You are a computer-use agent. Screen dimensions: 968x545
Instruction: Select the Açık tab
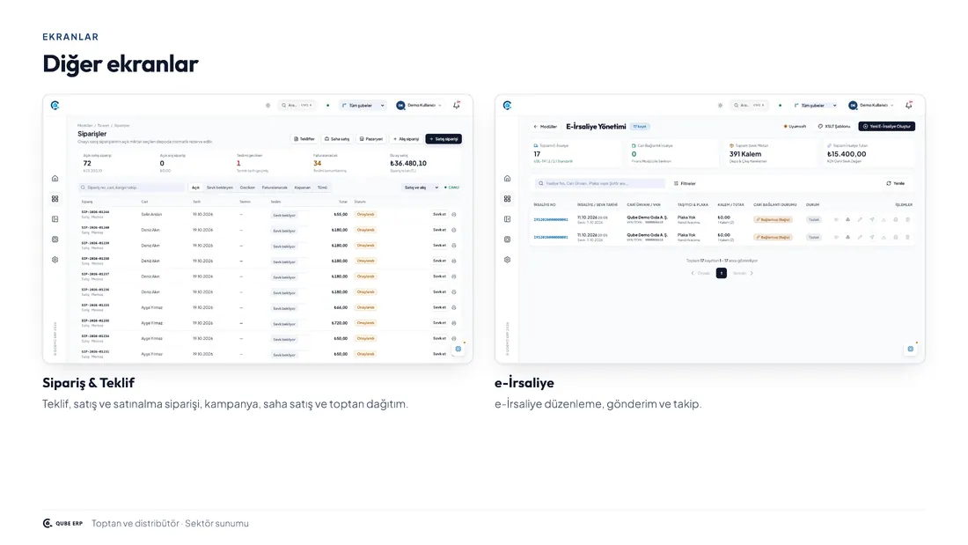coord(195,188)
